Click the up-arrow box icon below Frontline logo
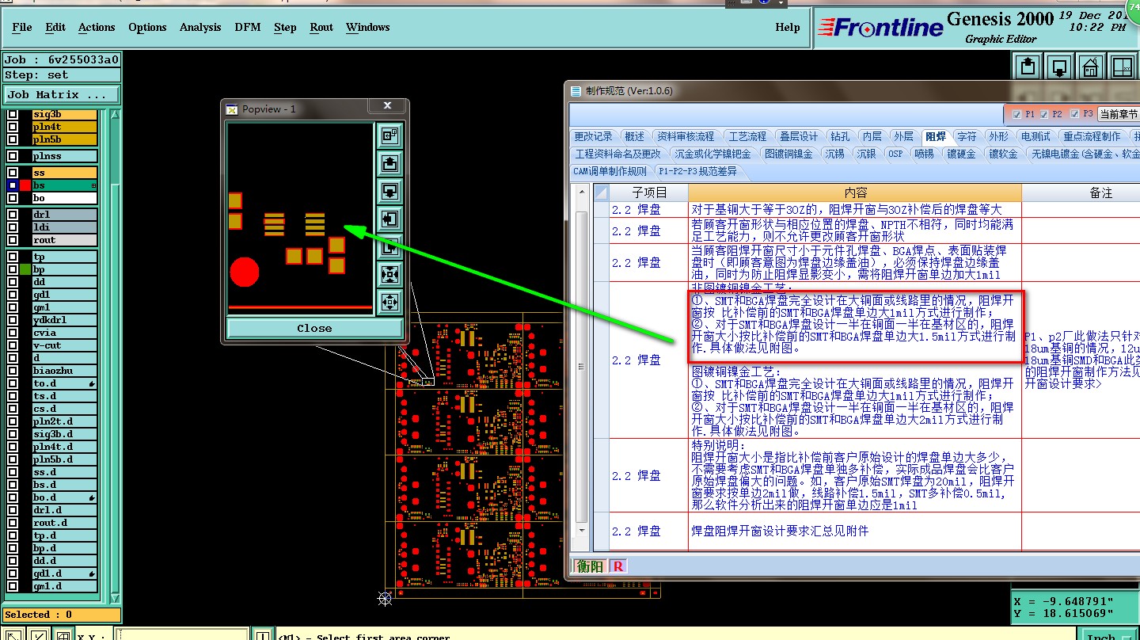The height and width of the screenshot is (640, 1140). 1028,66
